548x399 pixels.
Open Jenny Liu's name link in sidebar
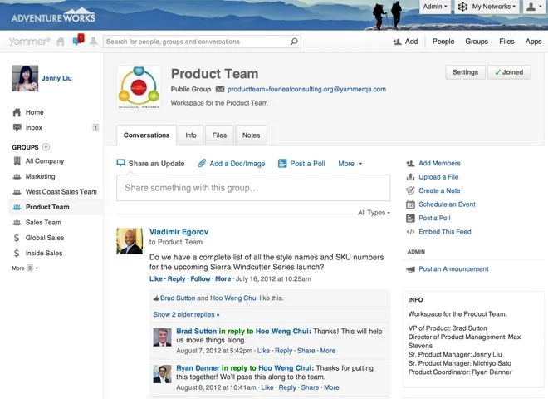[56, 78]
